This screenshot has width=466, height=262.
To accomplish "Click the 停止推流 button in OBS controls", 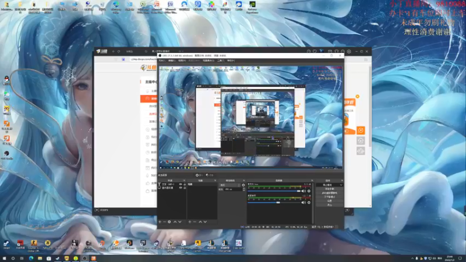I will (x=327, y=185).
